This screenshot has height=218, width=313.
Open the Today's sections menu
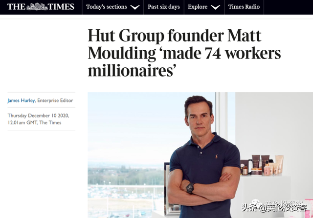[x=107, y=7]
